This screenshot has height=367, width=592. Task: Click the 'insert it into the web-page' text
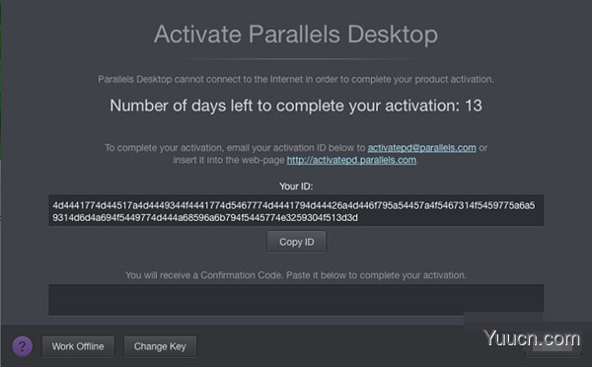point(229,160)
